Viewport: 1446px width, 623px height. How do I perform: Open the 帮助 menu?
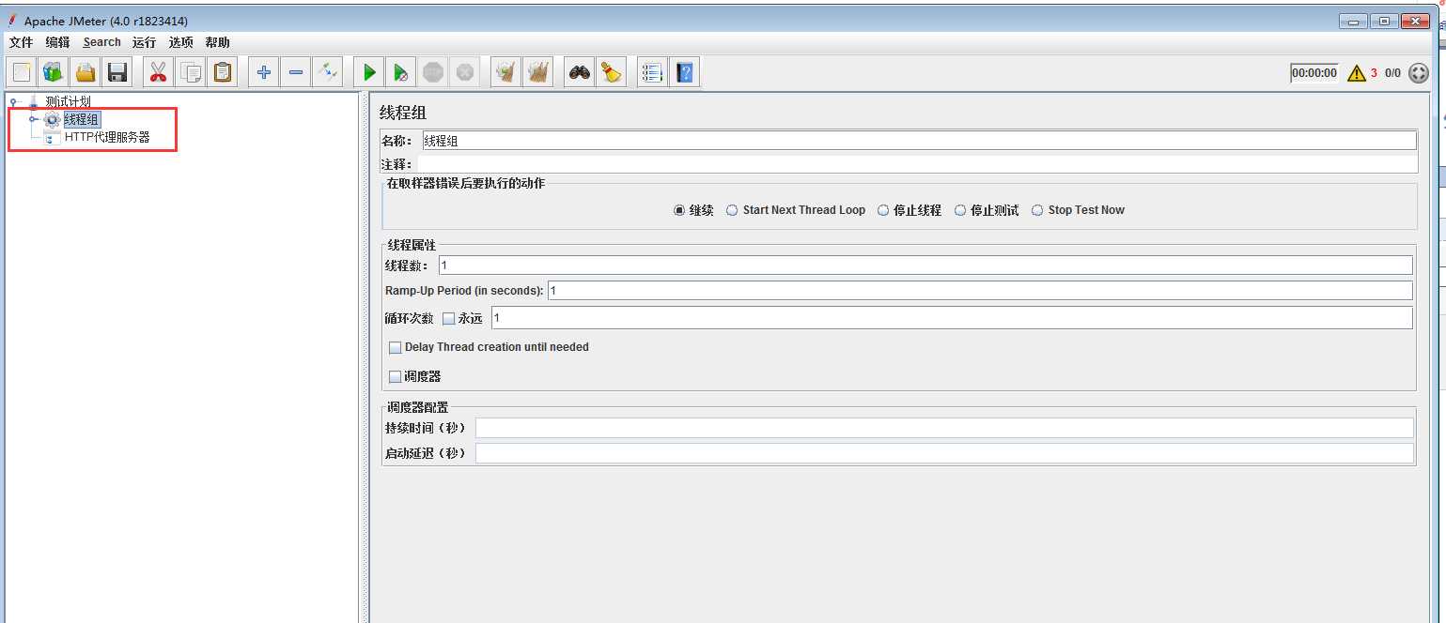217,42
